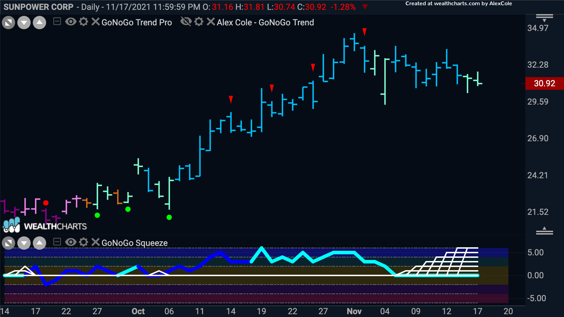Move GoNoGo Squeeze pane up
Image resolution: width=564 pixels, height=317 pixels.
tap(39, 243)
